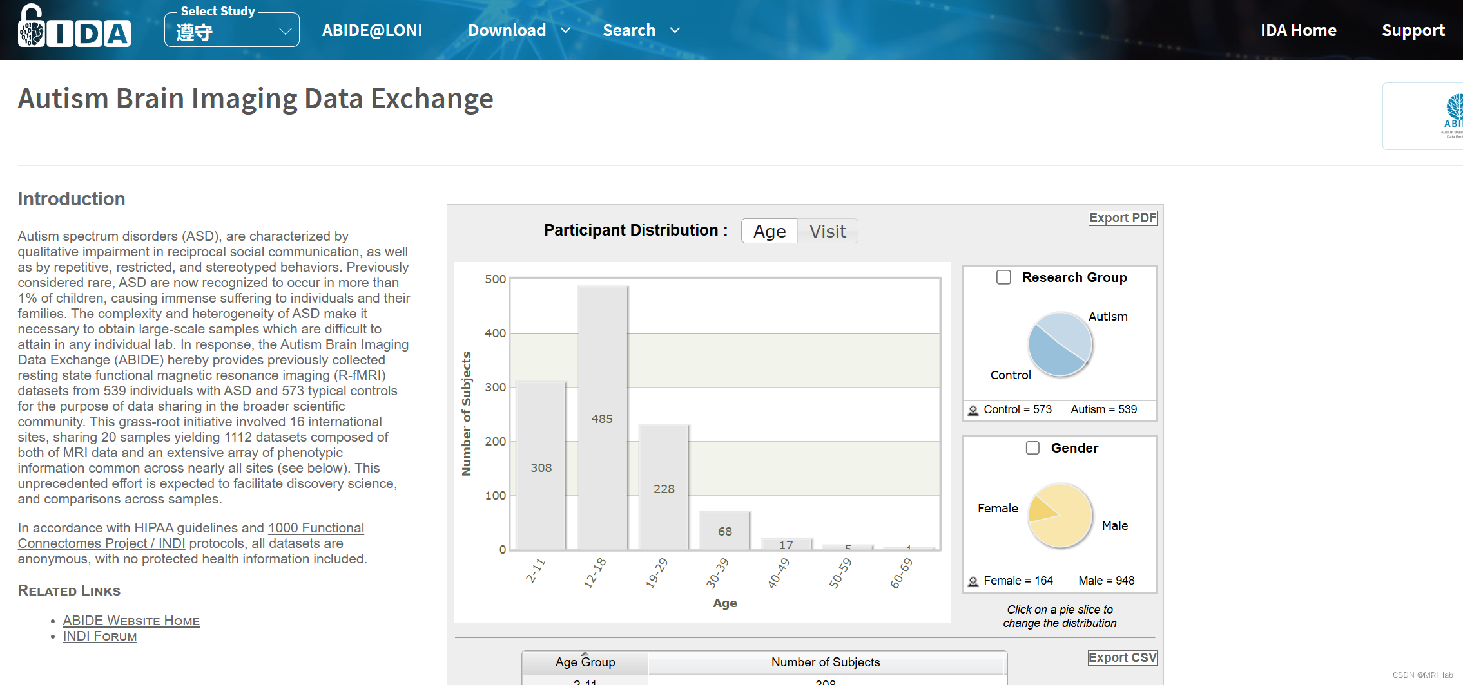Go to IDA Home

click(x=1298, y=30)
